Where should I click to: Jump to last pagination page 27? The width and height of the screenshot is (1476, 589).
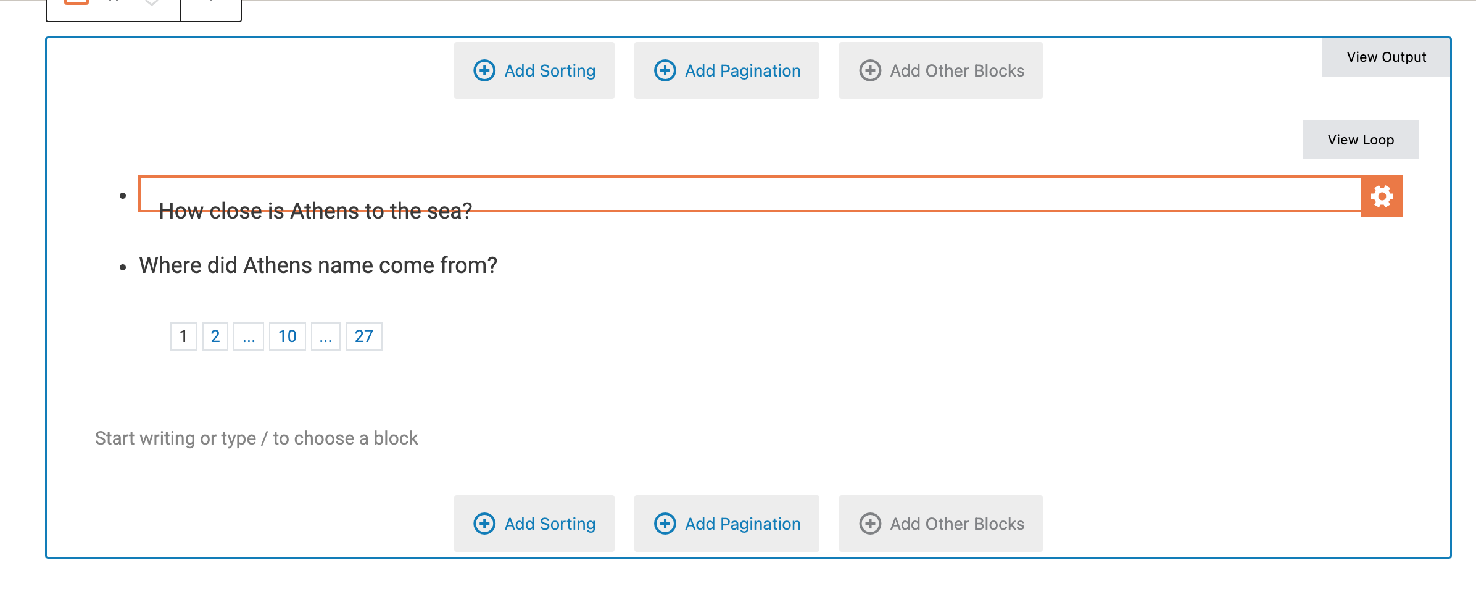pyautogui.click(x=364, y=336)
